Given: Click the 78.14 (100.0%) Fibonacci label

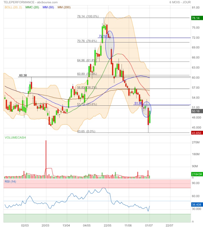Looking at the screenshot, I should (88, 16).
